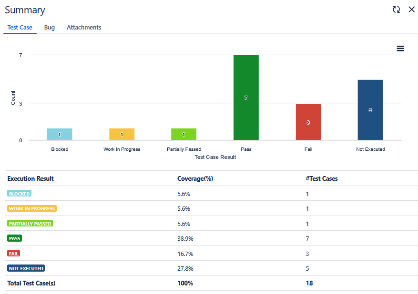Click the Not Executed bar

[370, 109]
